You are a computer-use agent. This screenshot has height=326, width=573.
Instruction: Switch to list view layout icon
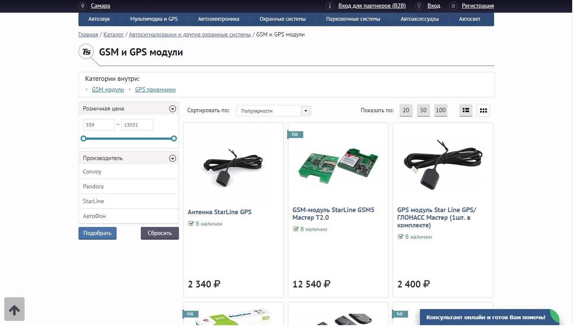pyautogui.click(x=466, y=111)
